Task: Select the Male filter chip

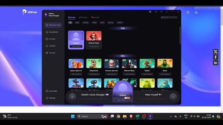Action: [94, 23]
